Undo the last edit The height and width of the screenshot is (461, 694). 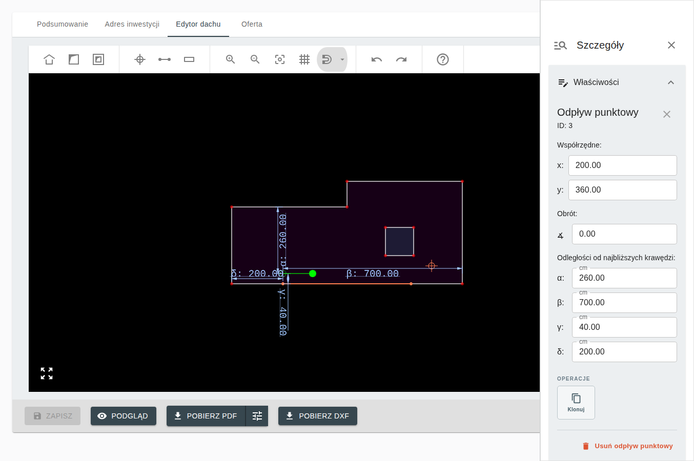377,59
